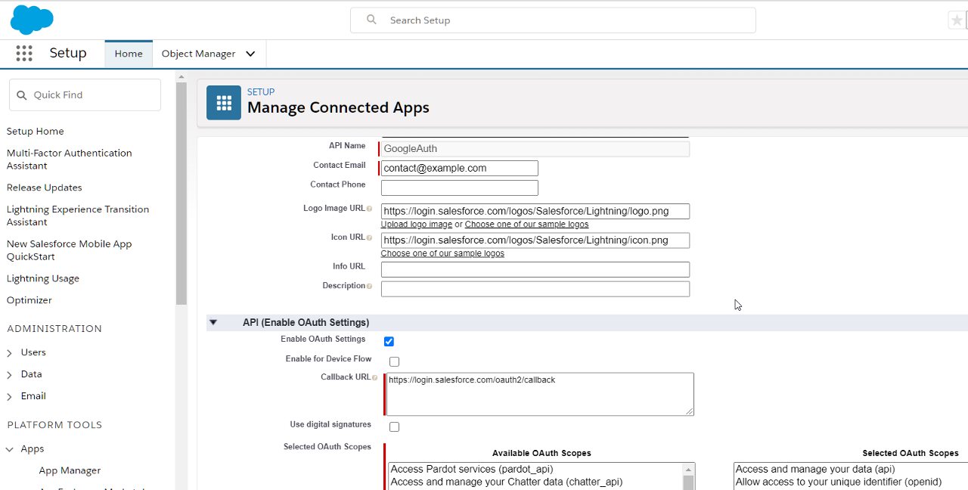Viewport: 968px width, 490px height.
Task: Click the magnifier icon in Search Setup
Action: pos(371,20)
